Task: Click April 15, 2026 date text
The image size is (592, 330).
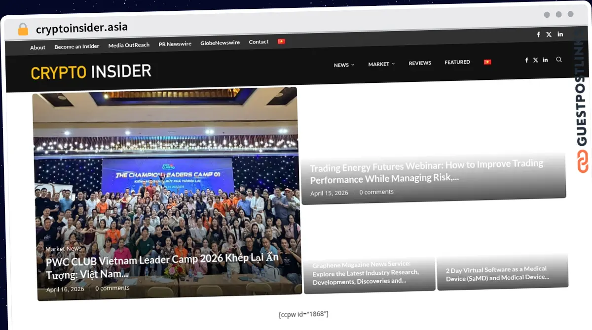Action: [329, 193]
